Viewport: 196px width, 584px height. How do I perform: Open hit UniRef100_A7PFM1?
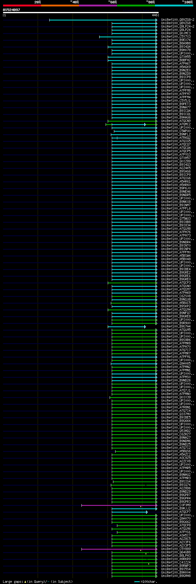(x=176, y=357)
